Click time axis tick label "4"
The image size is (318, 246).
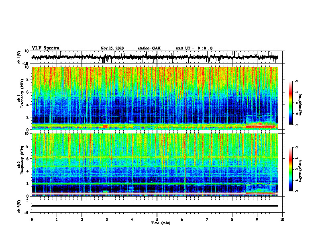[132, 219]
